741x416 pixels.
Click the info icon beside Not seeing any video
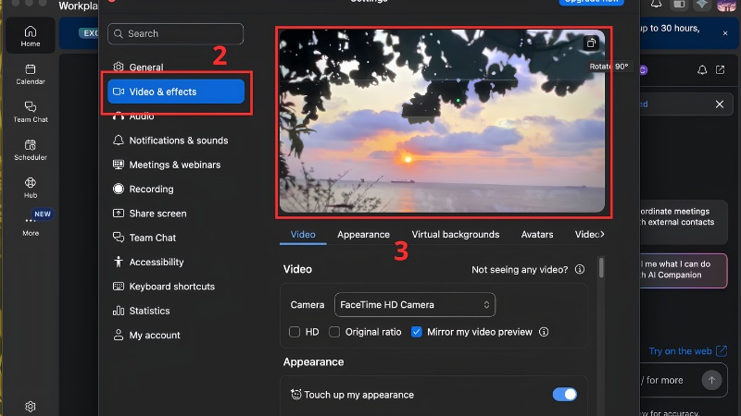(580, 269)
